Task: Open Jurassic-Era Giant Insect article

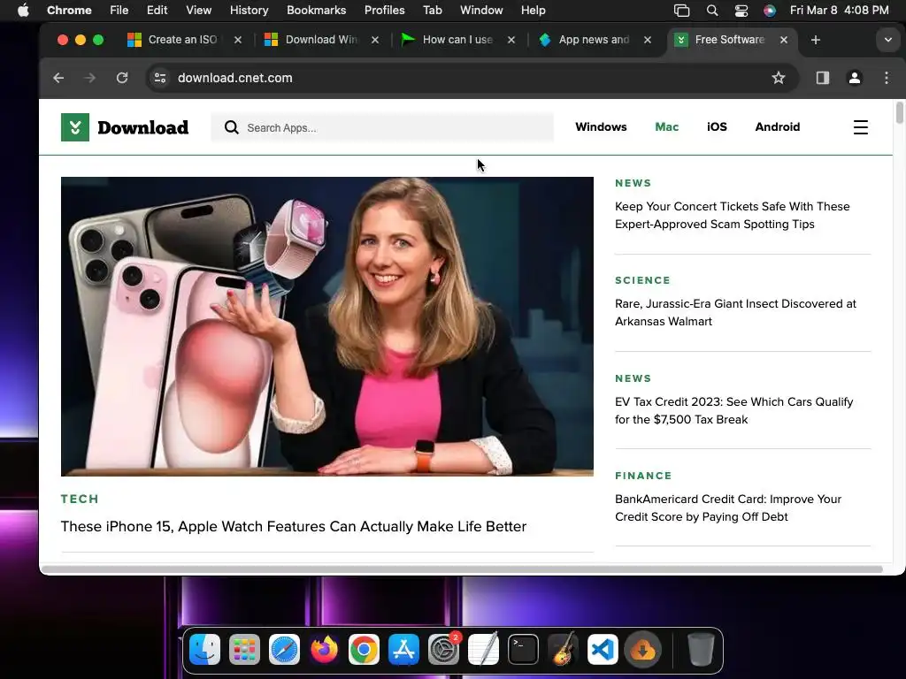Action: coord(735,312)
